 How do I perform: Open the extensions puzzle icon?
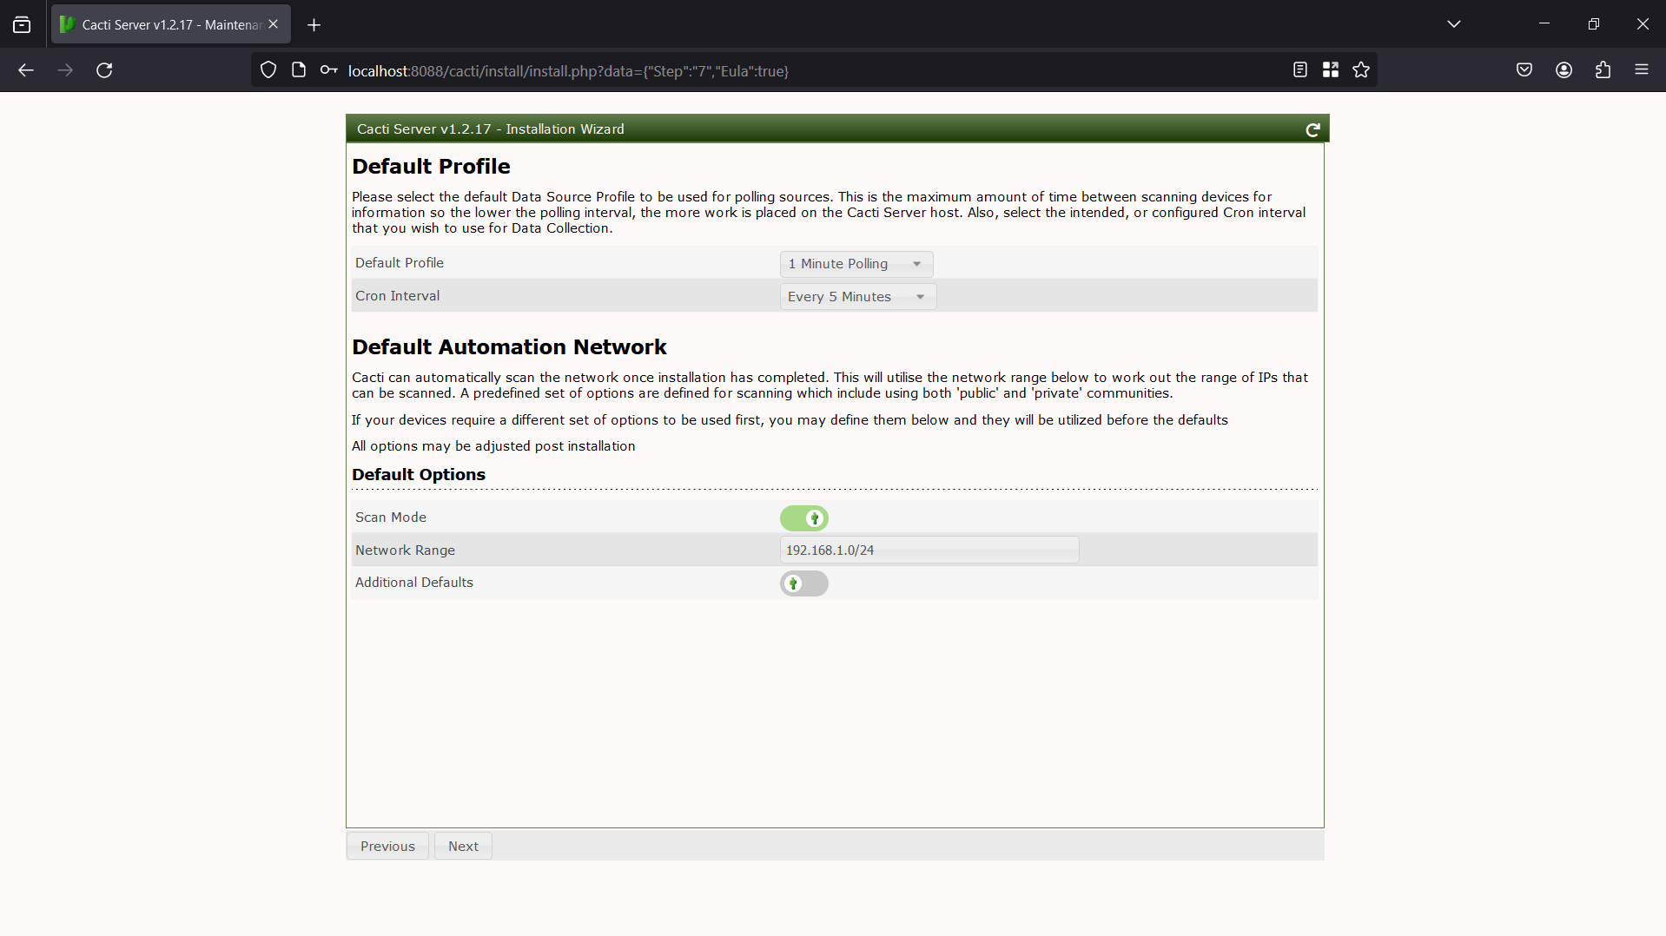[1603, 70]
